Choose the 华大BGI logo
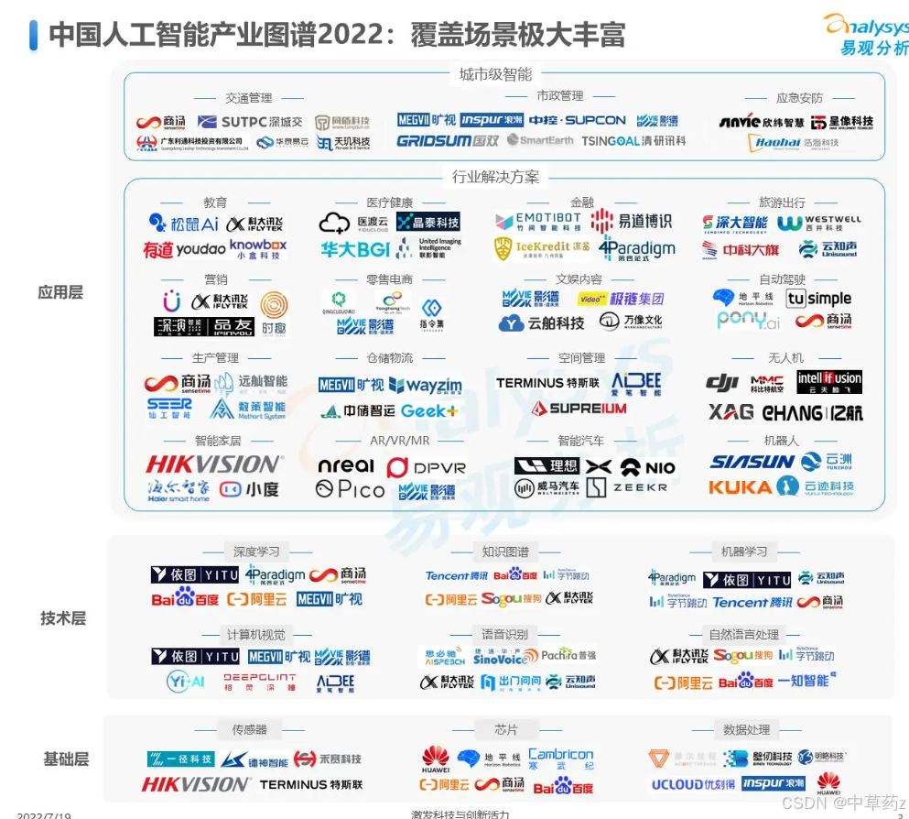 355,249
